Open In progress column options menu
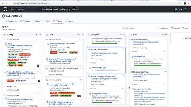 pyautogui.click(x=124, y=35)
